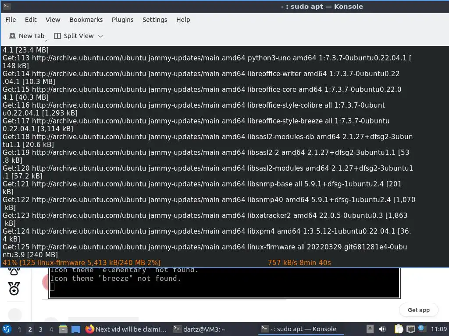
Task: Click the Get:114 libreoffice-writer line
Action: (201, 77)
